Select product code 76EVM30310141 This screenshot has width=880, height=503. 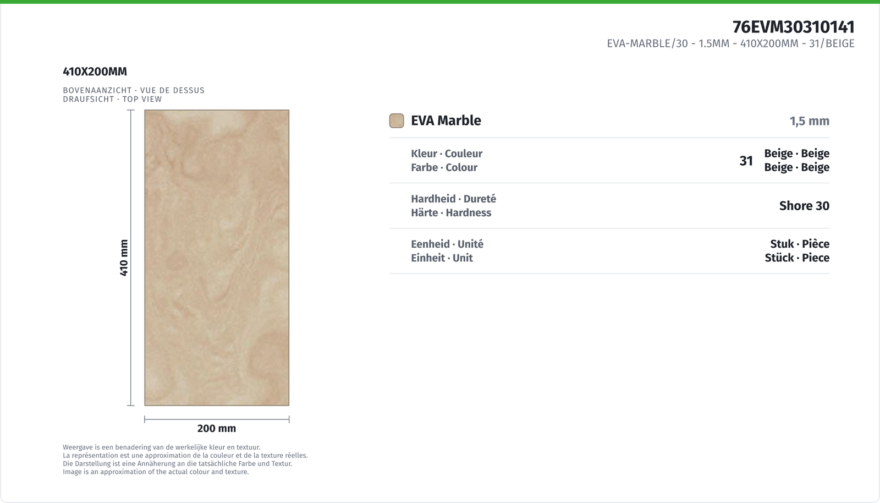point(793,27)
